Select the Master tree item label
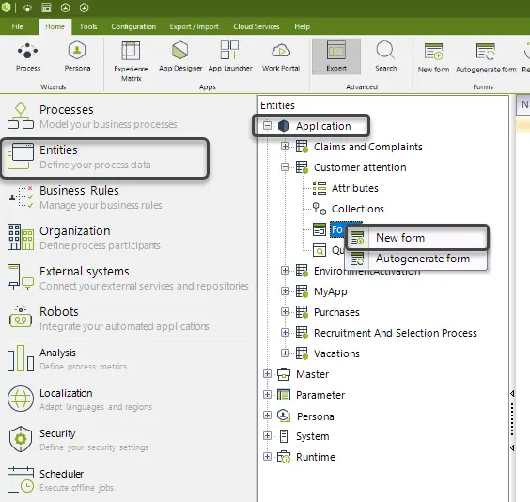The width and height of the screenshot is (530, 502). coord(312,374)
